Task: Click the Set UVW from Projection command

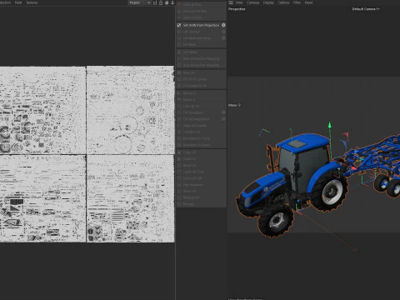Action: pyautogui.click(x=201, y=25)
